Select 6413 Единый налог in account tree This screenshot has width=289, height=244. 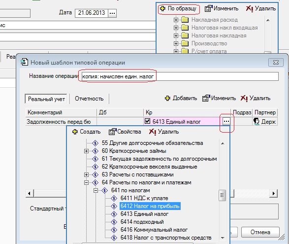[144, 214]
